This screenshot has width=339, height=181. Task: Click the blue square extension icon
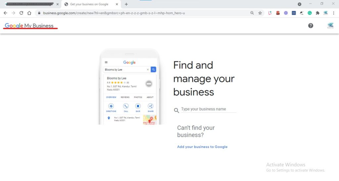(294, 13)
